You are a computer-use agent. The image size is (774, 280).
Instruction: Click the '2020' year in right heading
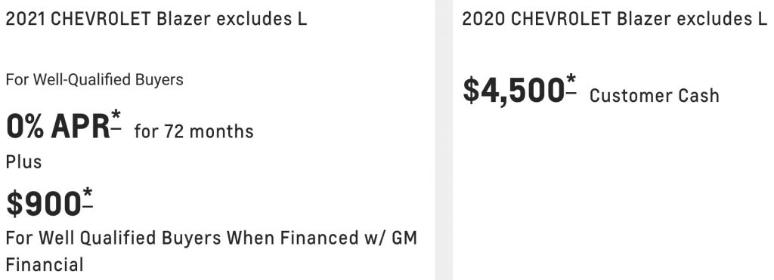pyautogui.click(x=483, y=19)
